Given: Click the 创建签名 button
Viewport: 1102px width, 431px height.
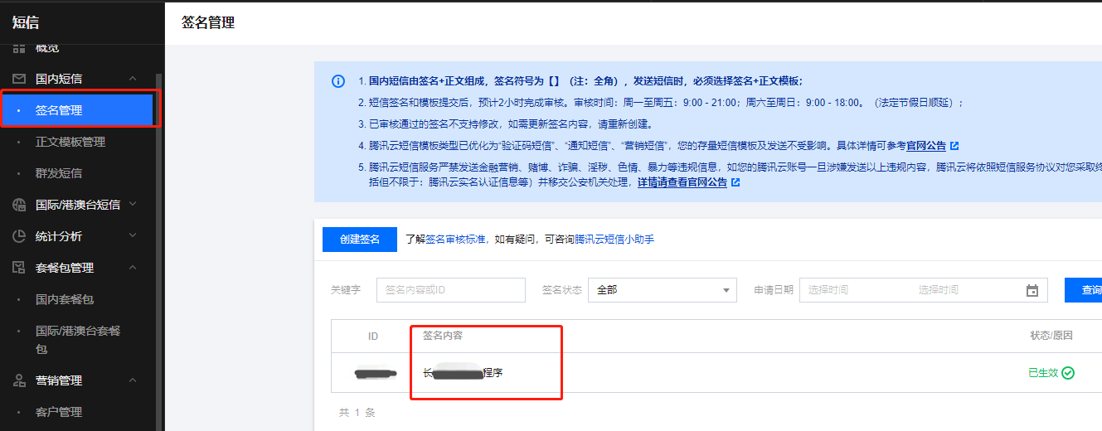Looking at the screenshot, I should click(360, 240).
